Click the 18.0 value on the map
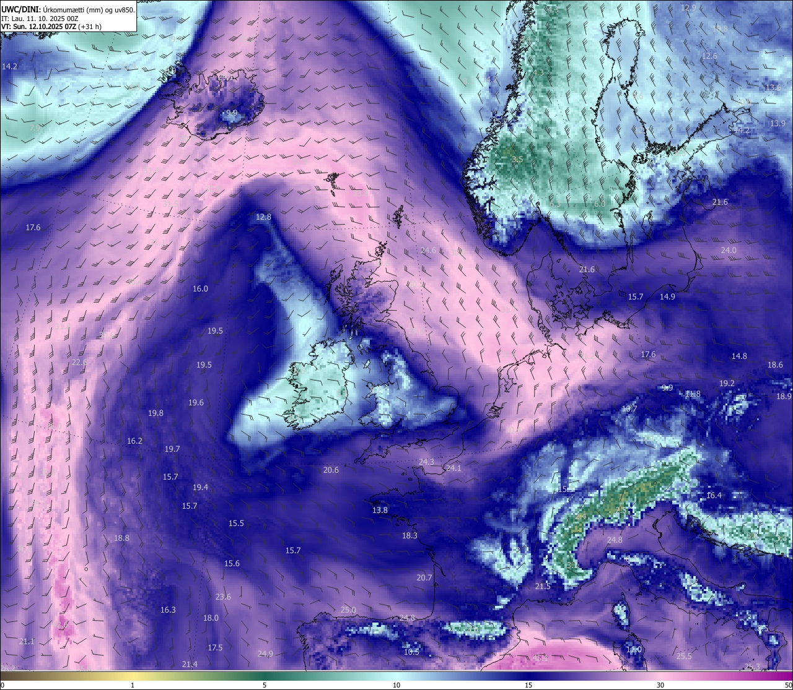793x690 pixels. (x=211, y=618)
